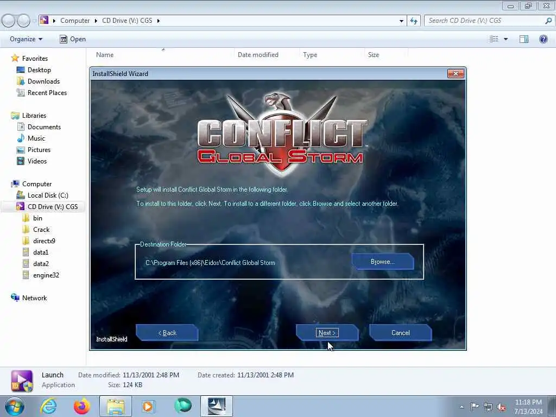Click the Next button in InstallShield Wizard
The image size is (556, 417).
tap(327, 333)
